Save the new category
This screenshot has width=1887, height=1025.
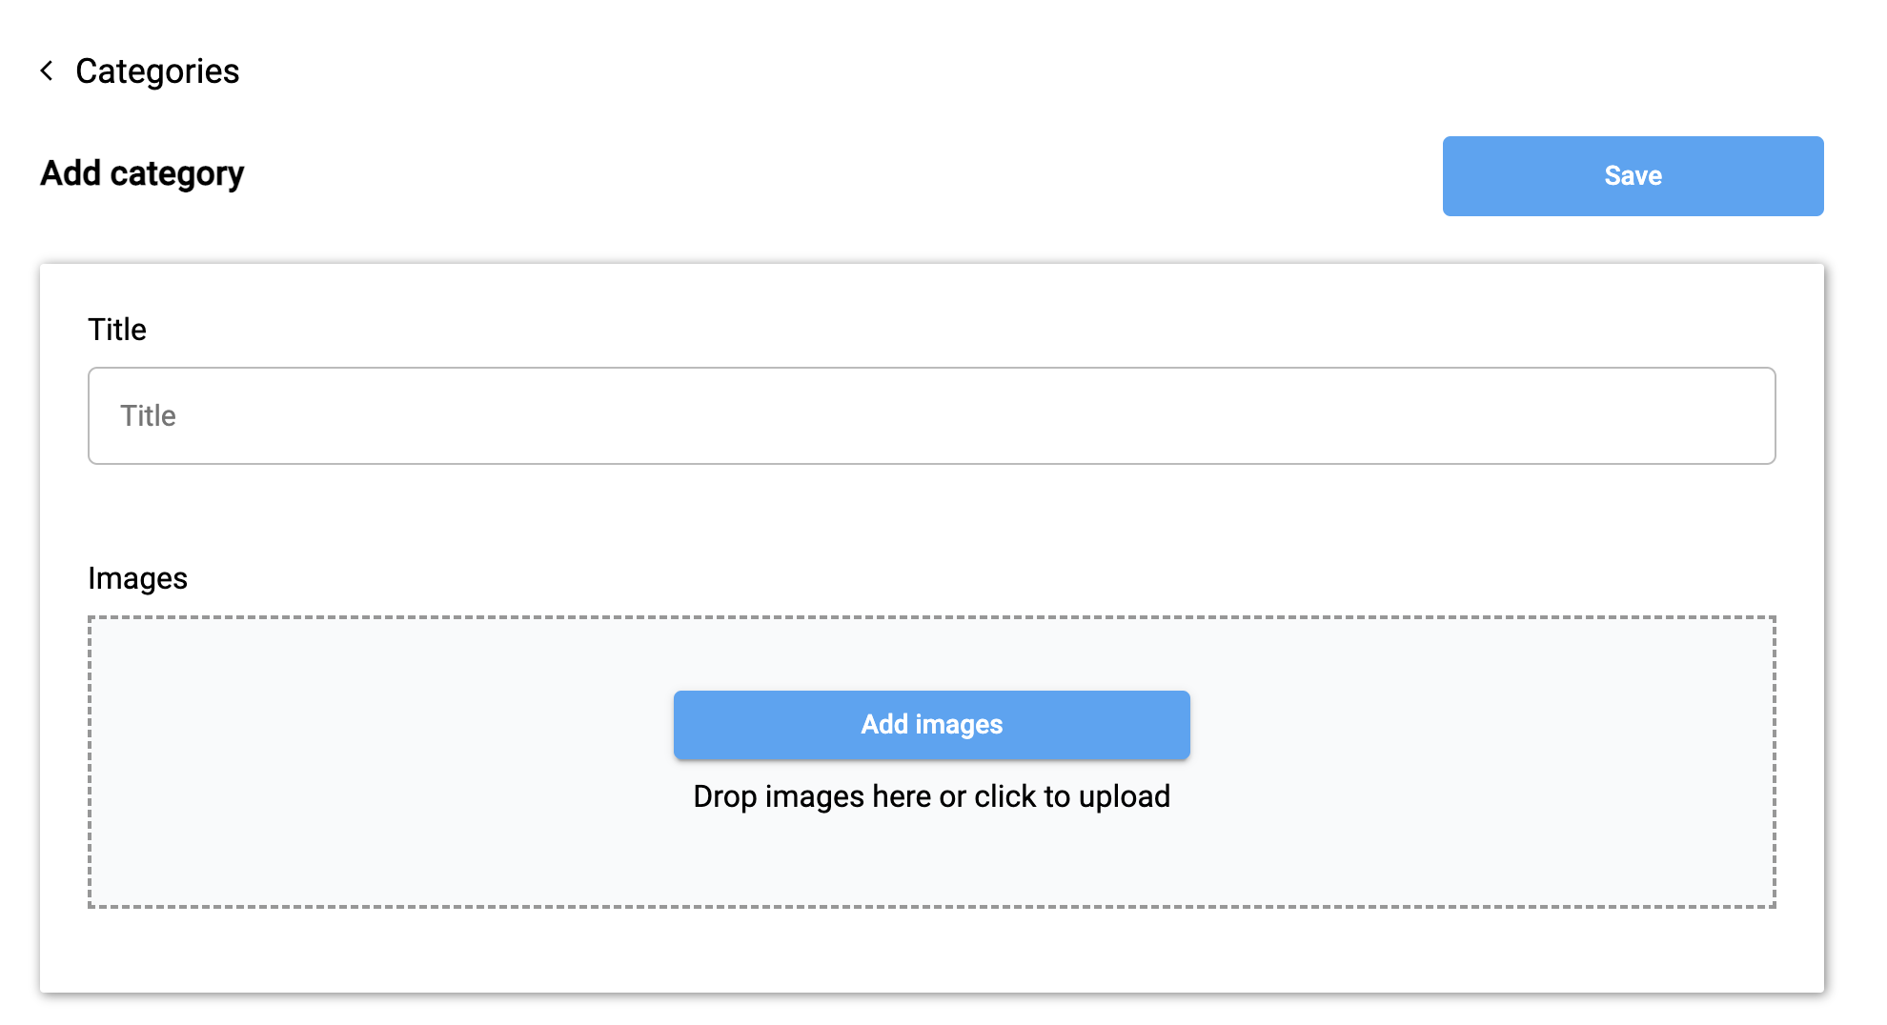pos(1632,175)
